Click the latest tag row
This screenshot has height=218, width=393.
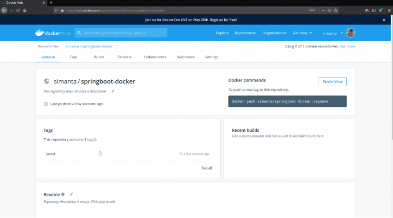[128, 154]
